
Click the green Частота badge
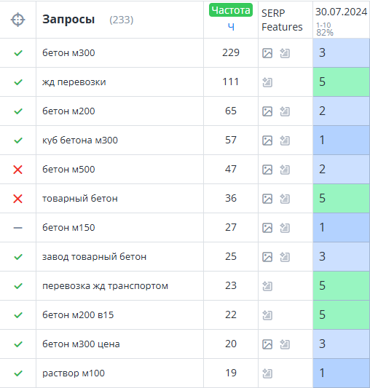[231, 10]
